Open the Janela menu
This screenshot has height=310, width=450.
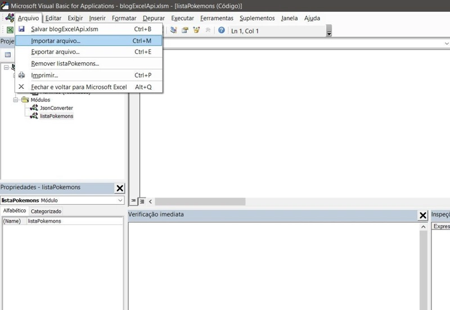click(289, 18)
